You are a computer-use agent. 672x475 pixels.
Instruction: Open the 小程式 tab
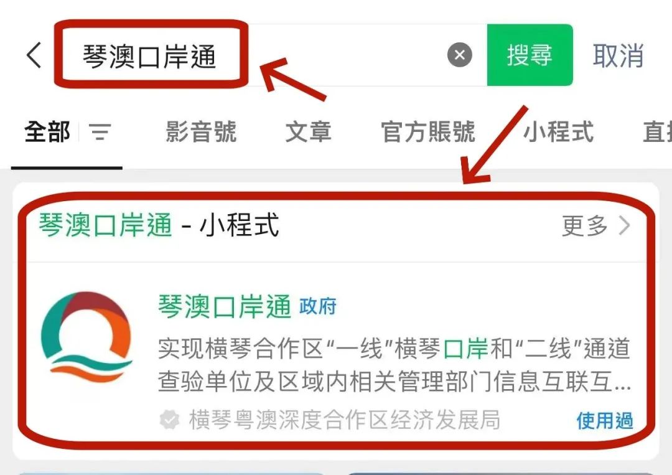(558, 131)
